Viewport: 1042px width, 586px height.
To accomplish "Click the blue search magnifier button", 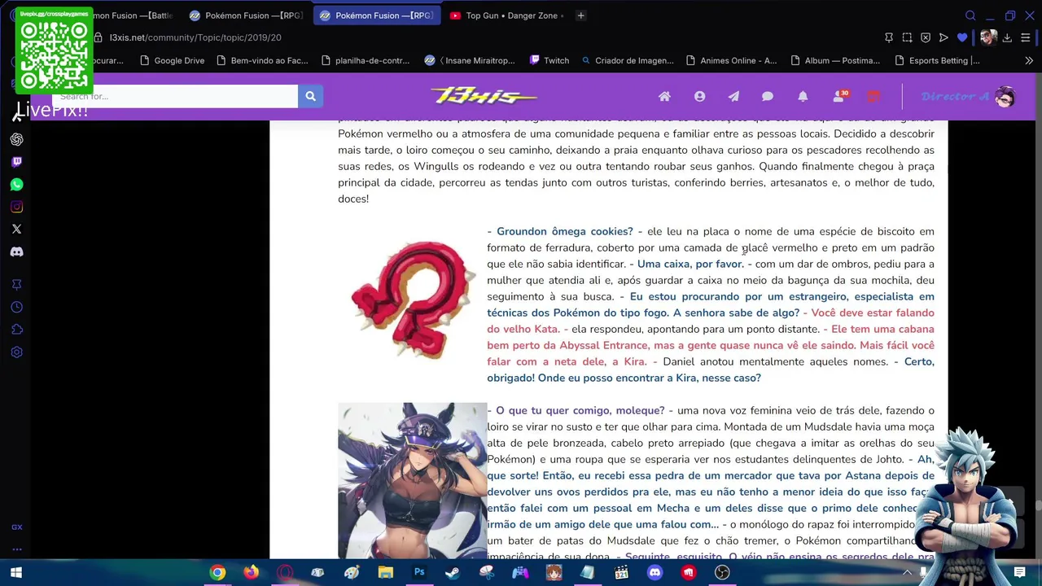I will (x=310, y=96).
